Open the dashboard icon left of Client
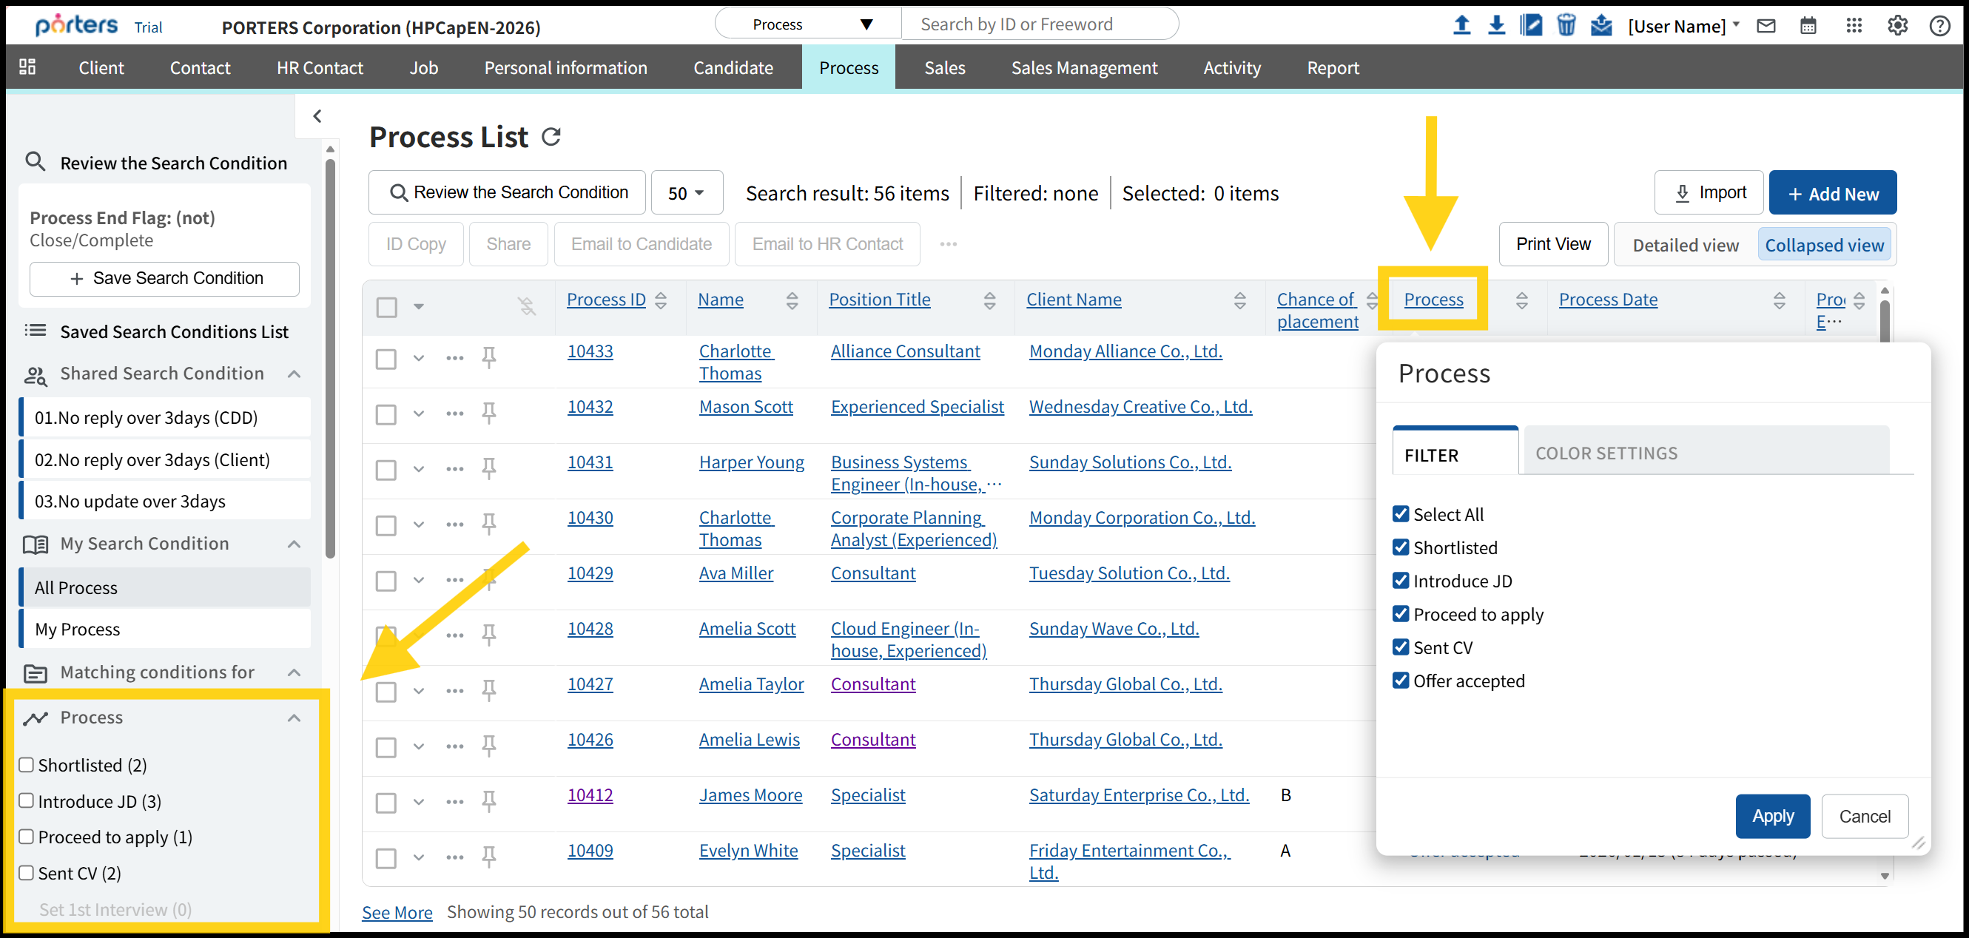Viewport: 1969px width, 938px height. (27, 67)
